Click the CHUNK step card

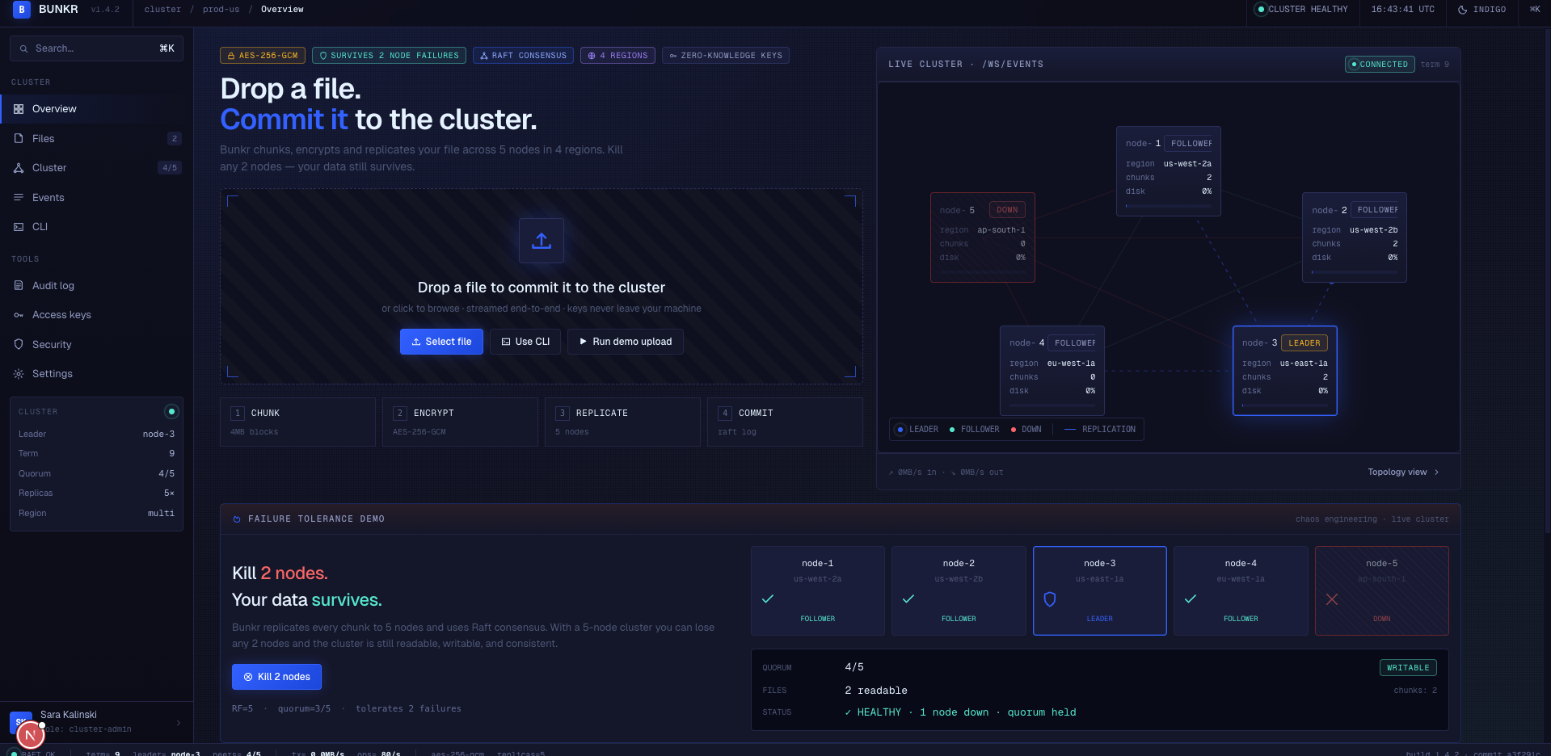click(297, 422)
